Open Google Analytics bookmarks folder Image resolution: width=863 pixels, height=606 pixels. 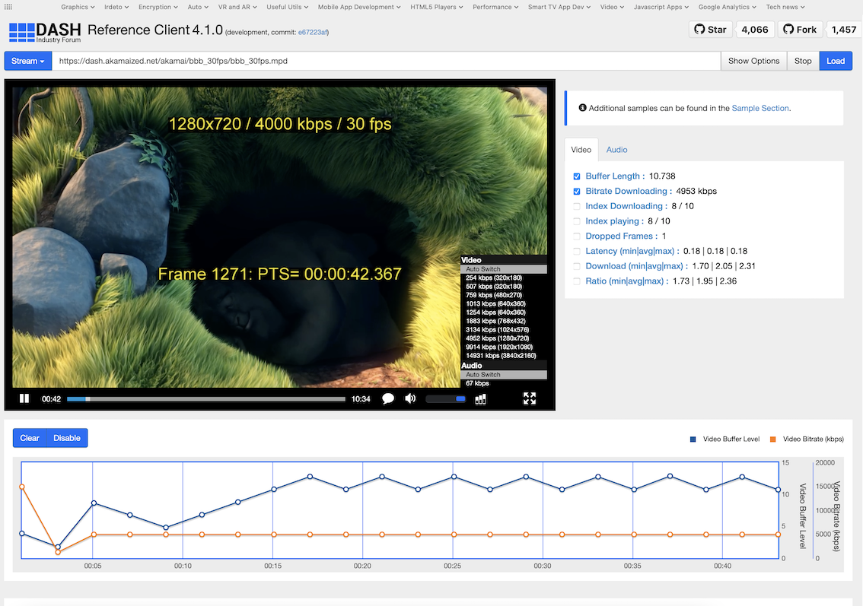[x=727, y=7]
